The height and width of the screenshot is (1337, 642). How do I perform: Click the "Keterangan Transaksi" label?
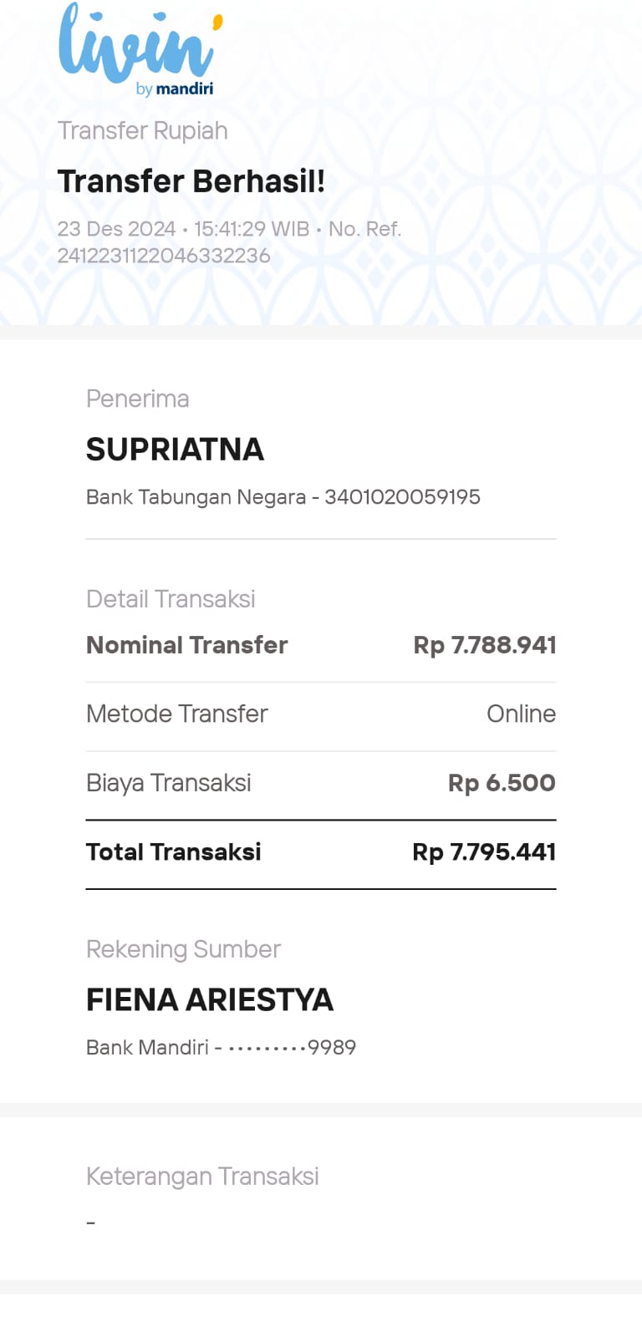tap(202, 1177)
